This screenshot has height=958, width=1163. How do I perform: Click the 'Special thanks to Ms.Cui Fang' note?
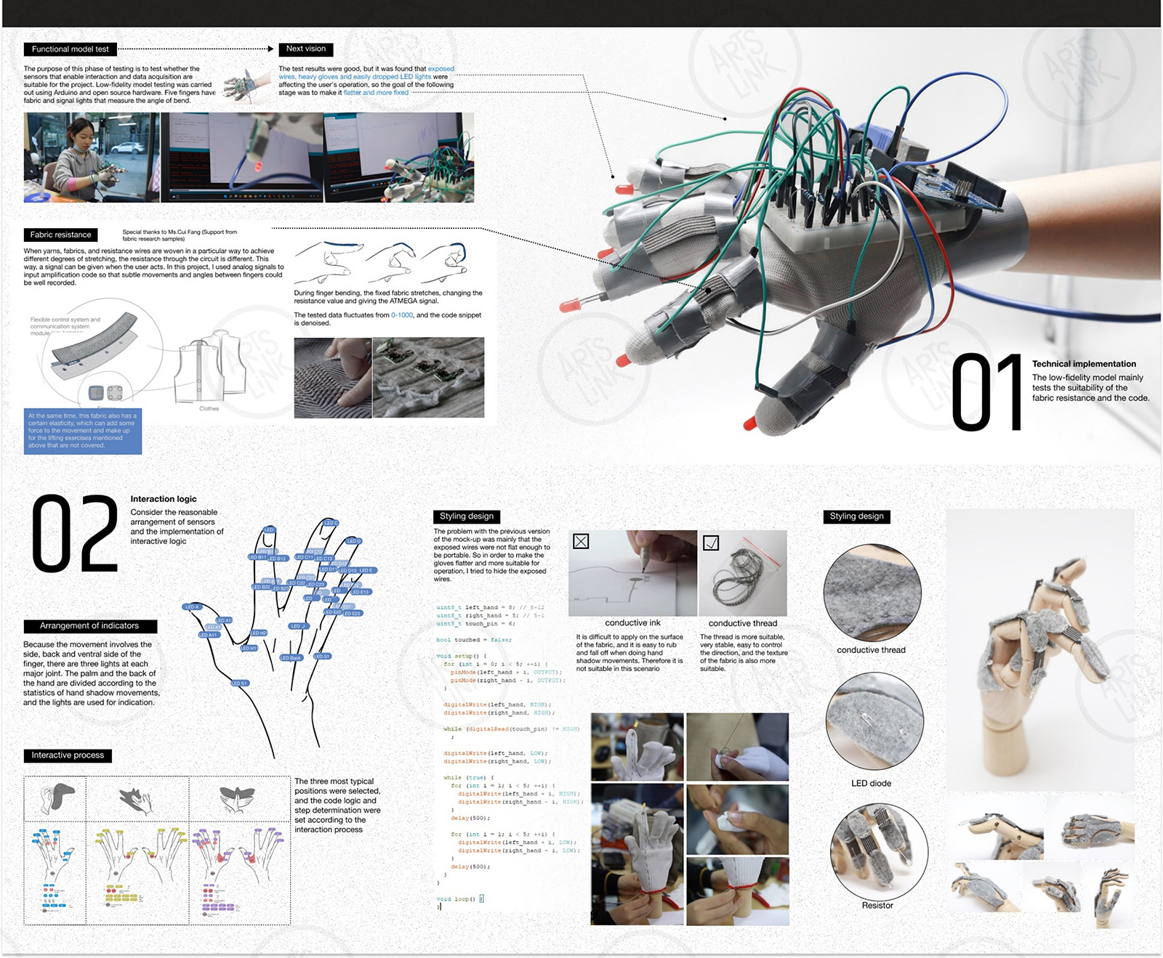click(x=180, y=235)
